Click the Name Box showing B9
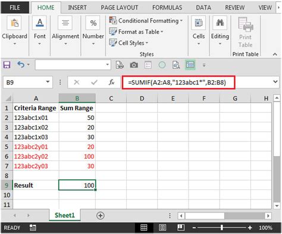This screenshot has height=234, width=282. pos(24,82)
